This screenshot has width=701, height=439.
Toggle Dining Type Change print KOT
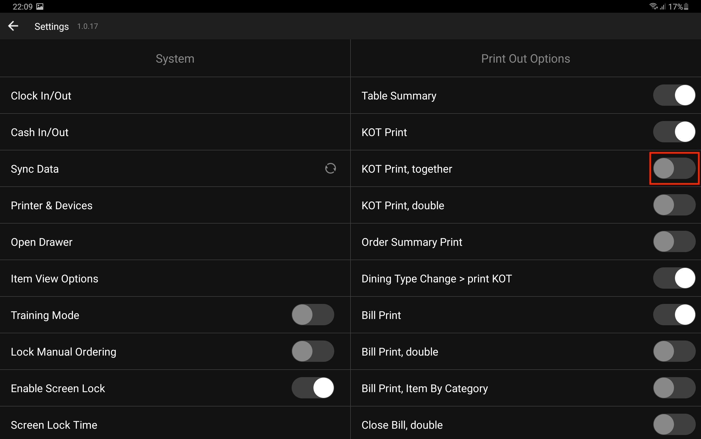pyautogui.click(x=674, y=278)
